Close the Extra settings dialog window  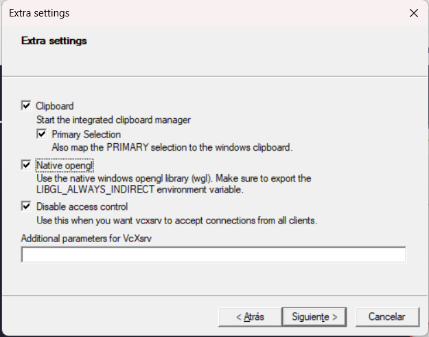(x=413, y=13)
